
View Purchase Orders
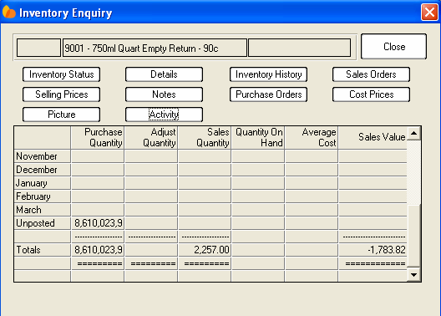268,94
